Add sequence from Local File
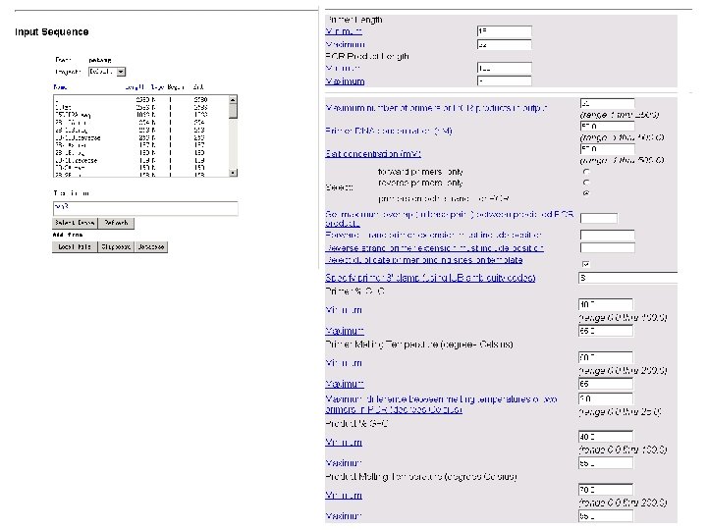Viewport: 707px width, 530px height. (x=75, y=247)
